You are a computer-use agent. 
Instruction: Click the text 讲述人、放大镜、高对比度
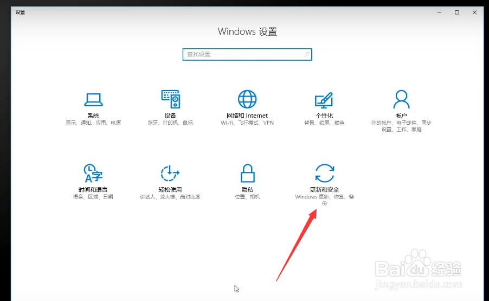coord(170,197)
